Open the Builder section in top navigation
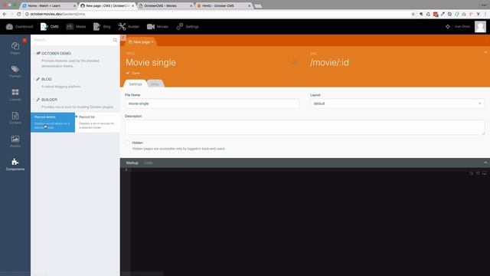The width and height of the screenshot is (490, 276). [x=129, y=27]
